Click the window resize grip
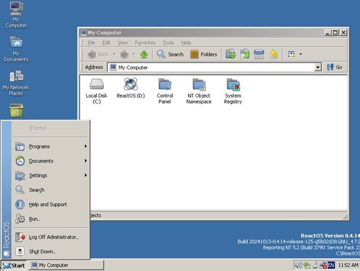360x271 pixels. pos(345,216)
